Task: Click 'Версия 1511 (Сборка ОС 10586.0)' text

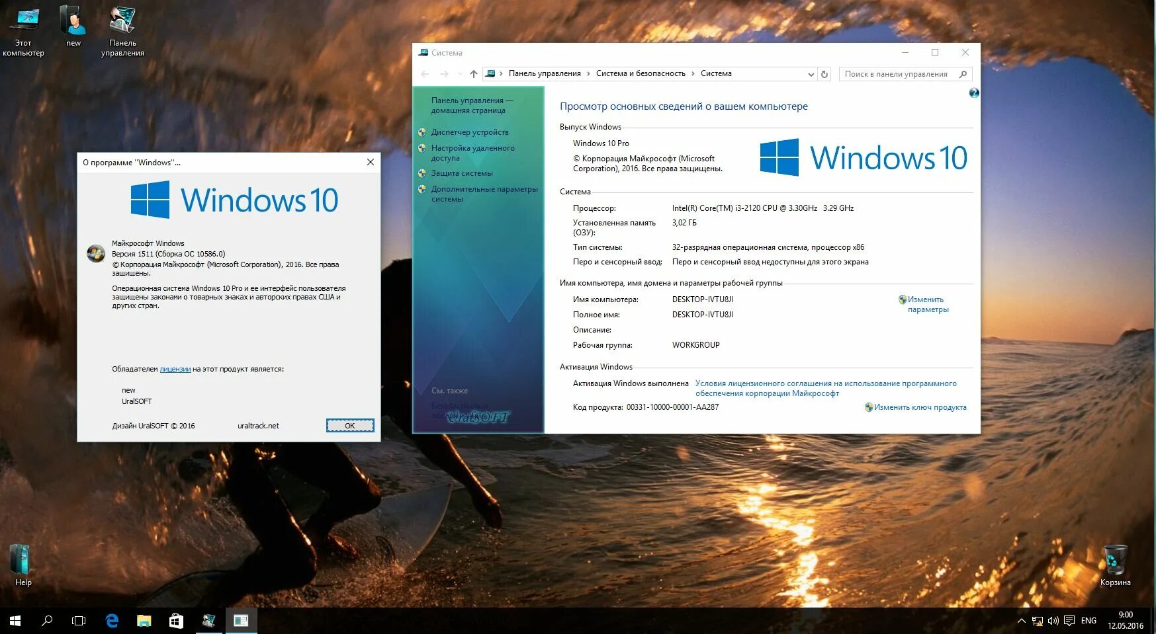Action: pyautogui.click(x=168, y=254)
